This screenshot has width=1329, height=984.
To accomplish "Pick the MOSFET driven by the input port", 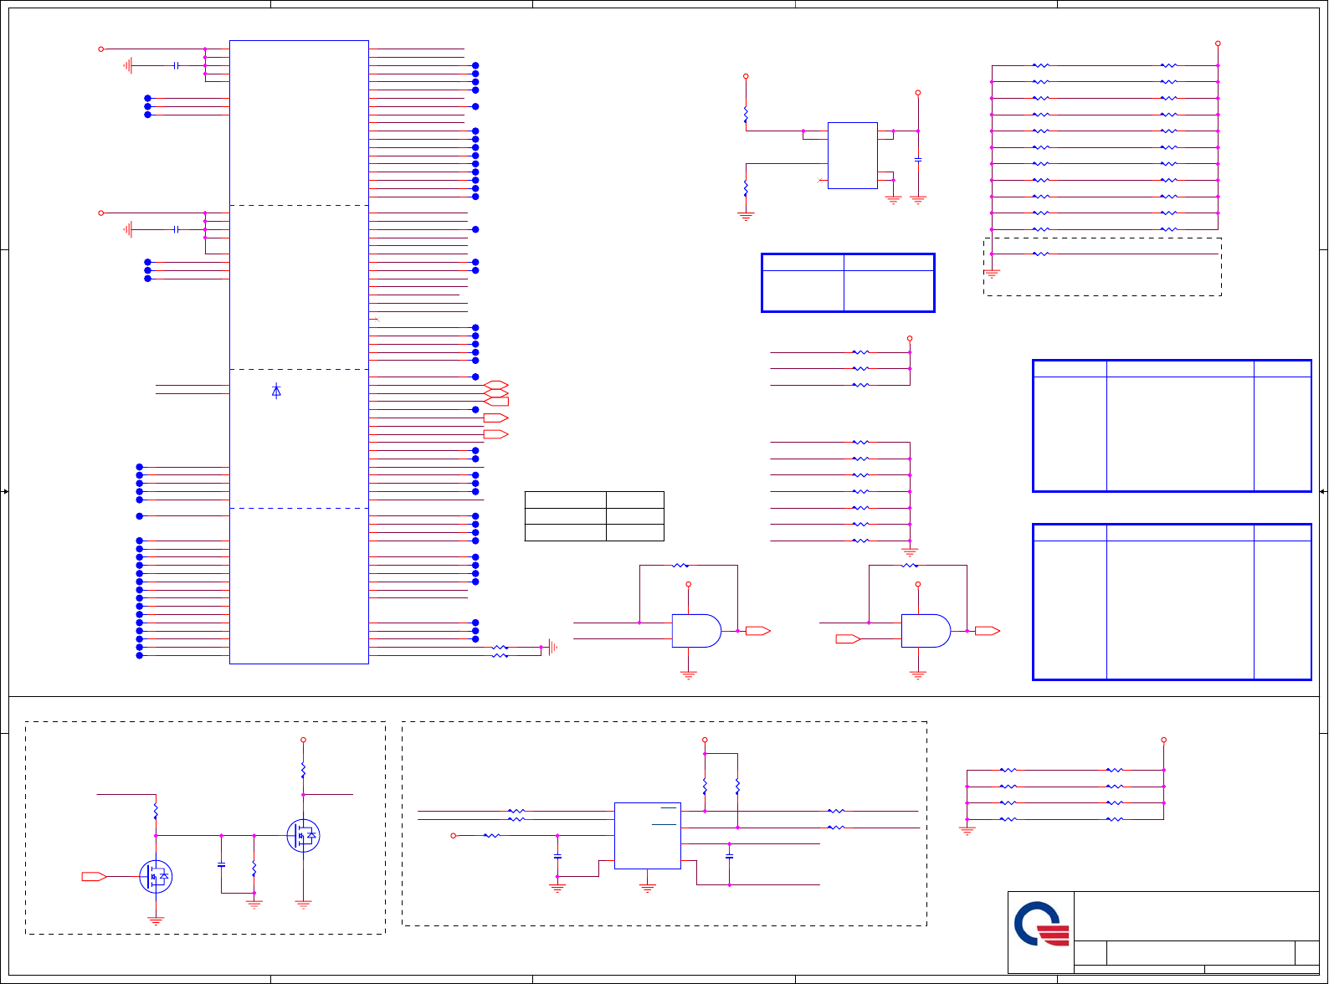I will click(156, 877).
